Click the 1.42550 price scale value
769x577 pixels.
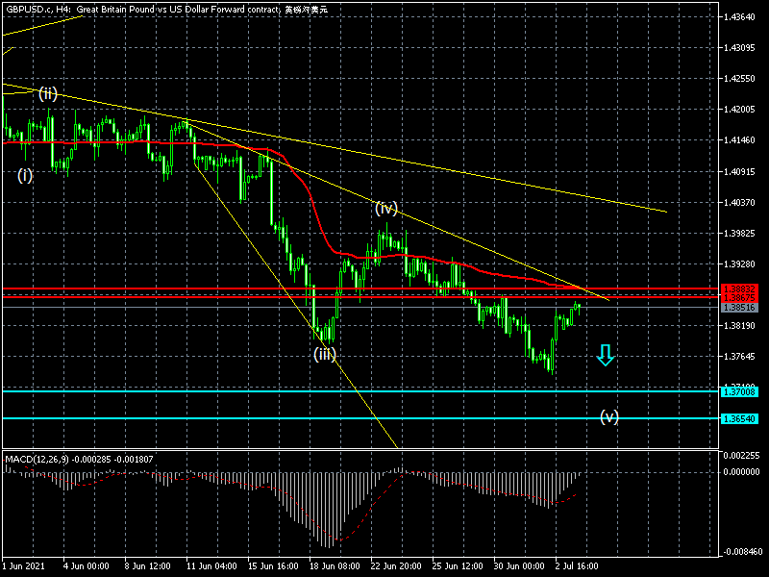(x=739, y=79)
